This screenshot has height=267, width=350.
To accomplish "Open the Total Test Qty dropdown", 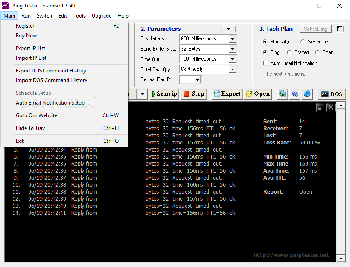I will (232, 69).
